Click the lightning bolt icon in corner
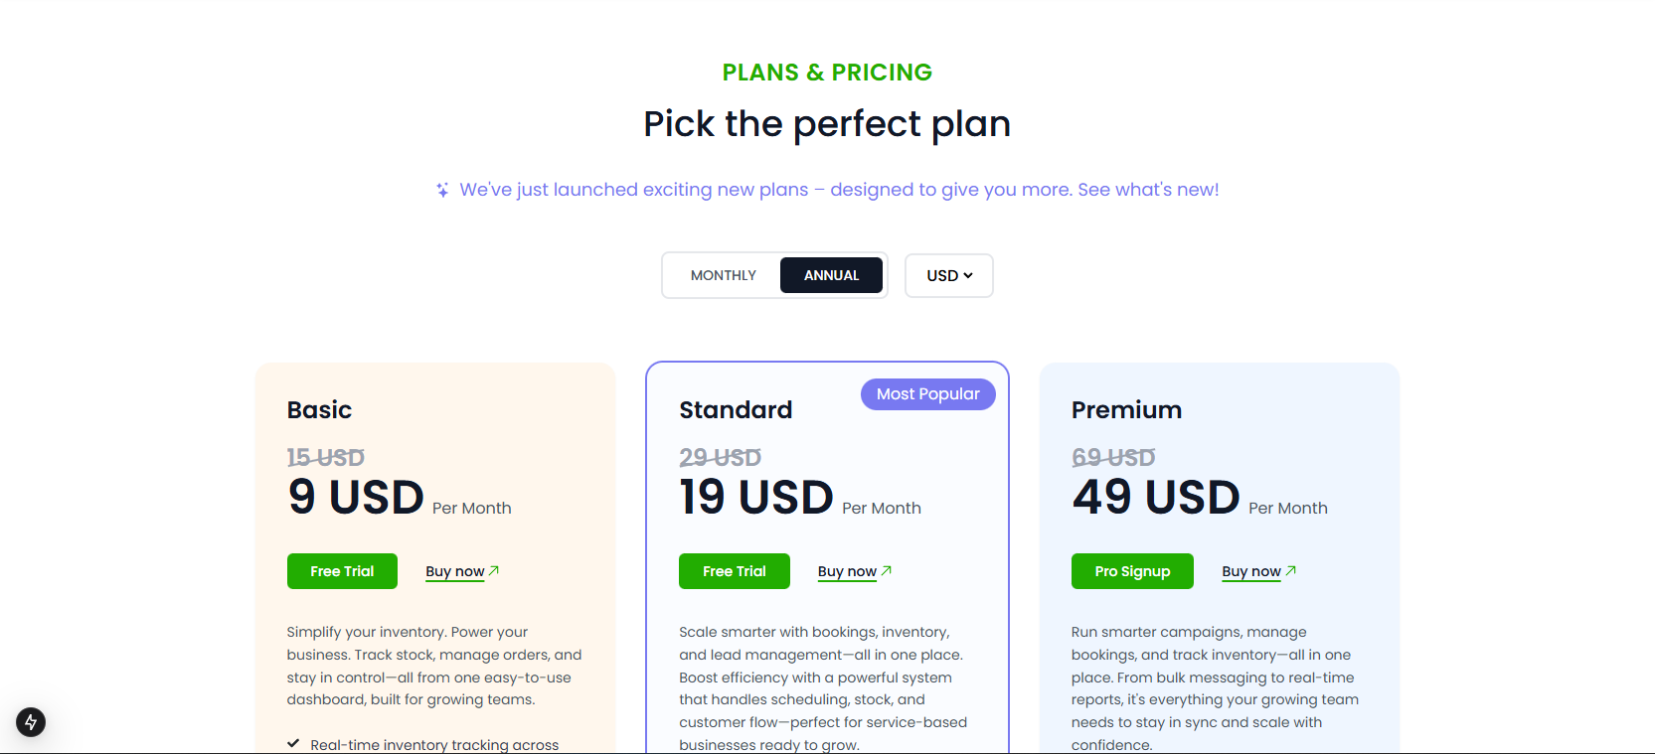This screenshot has width=1655, height=754. (x=31, y=722)
